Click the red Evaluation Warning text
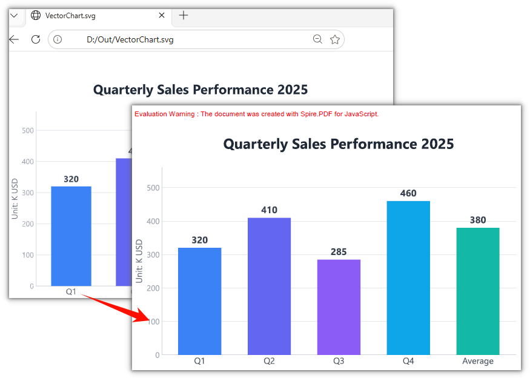530x378 pixels. click(257, 114)
